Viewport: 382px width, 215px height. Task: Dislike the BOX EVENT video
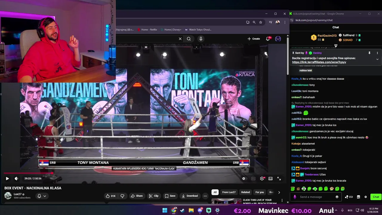click(122, 196)
